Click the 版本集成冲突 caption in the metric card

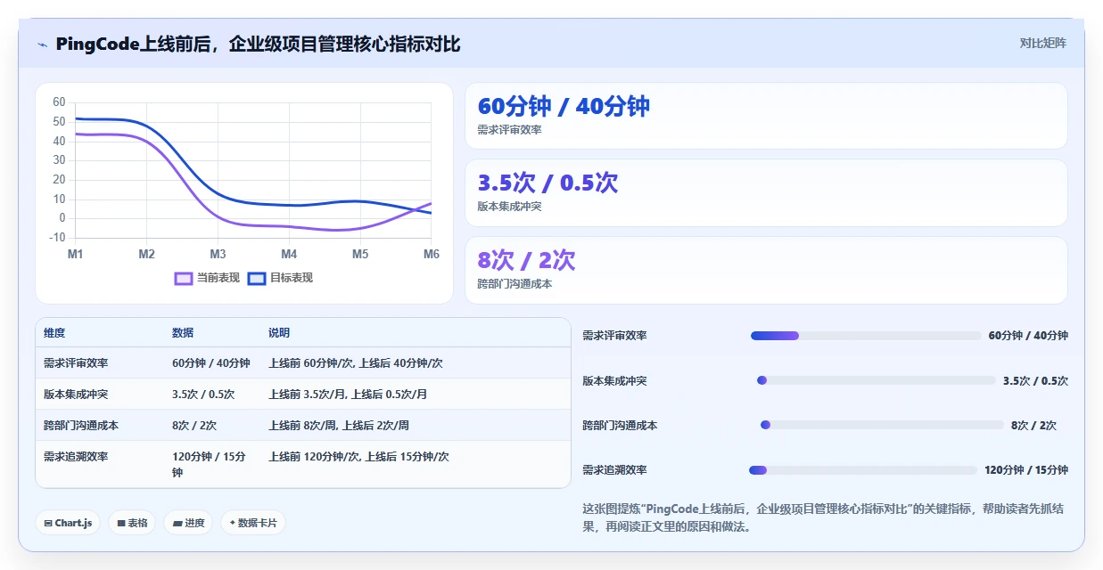pyautogui.click(x=509, y=207)
